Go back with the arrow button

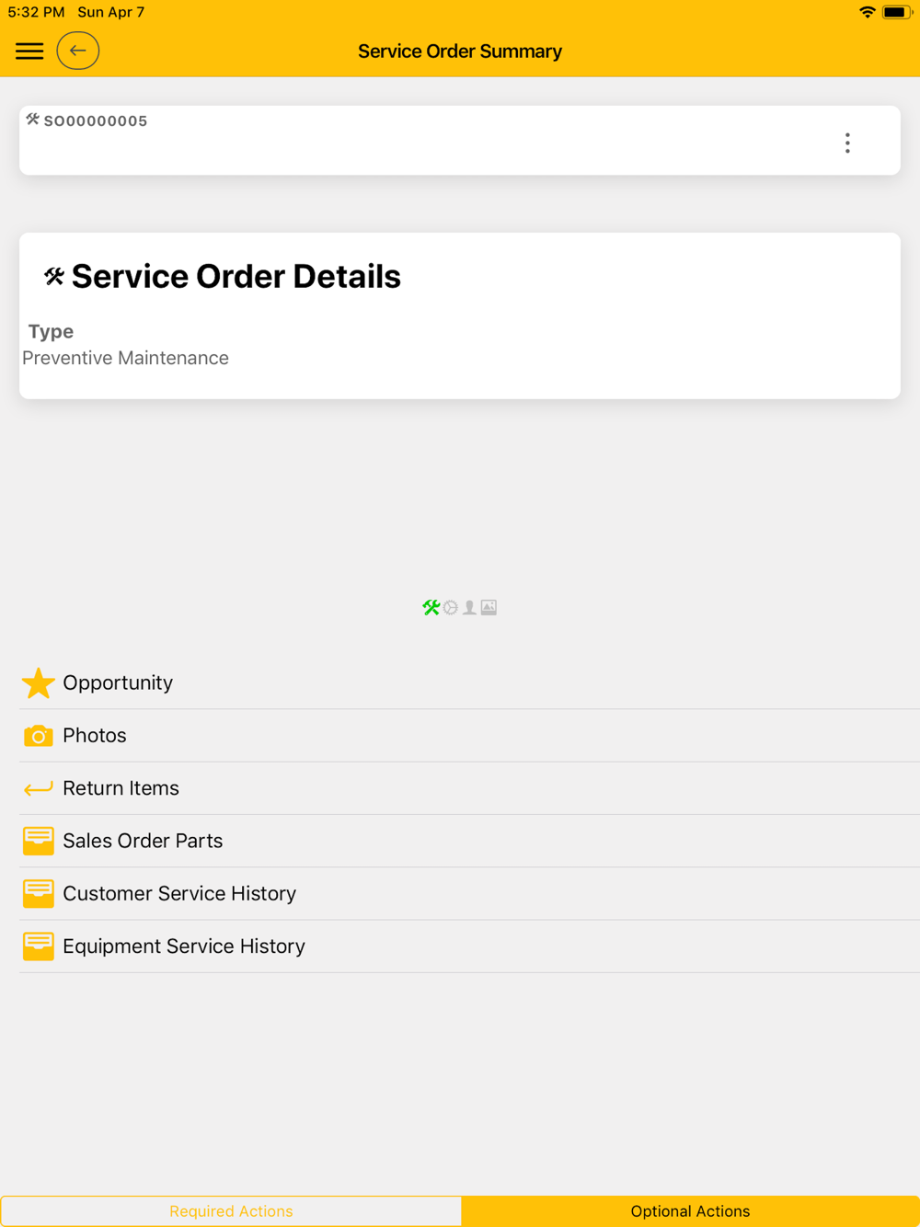[78, 51]
